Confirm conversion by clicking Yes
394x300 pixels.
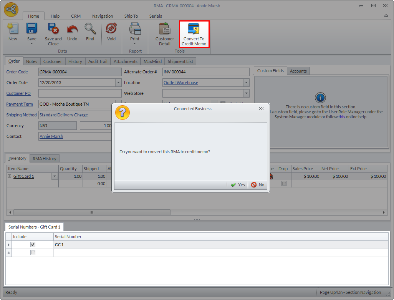tap(238, 185)
